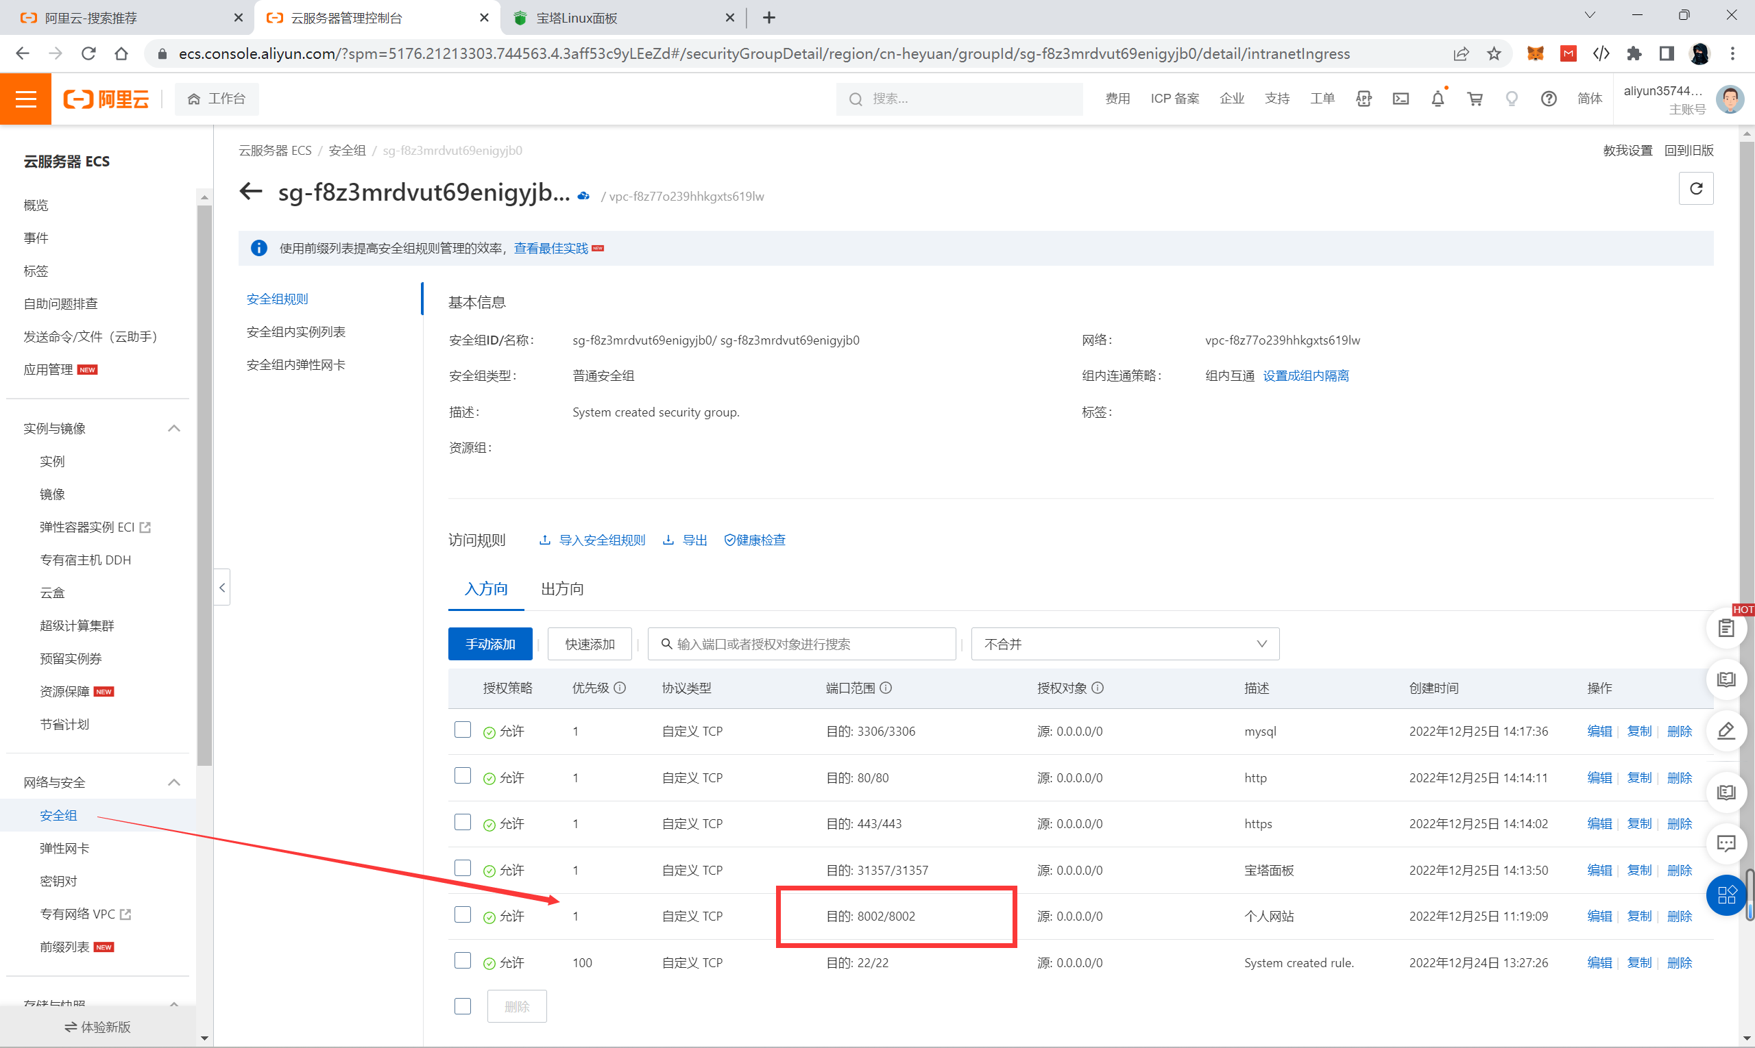Open 安全组内实例列表 menu item
This screenshot has width=1755, height=1048.
pyautogui.click(x=295, y=332)
